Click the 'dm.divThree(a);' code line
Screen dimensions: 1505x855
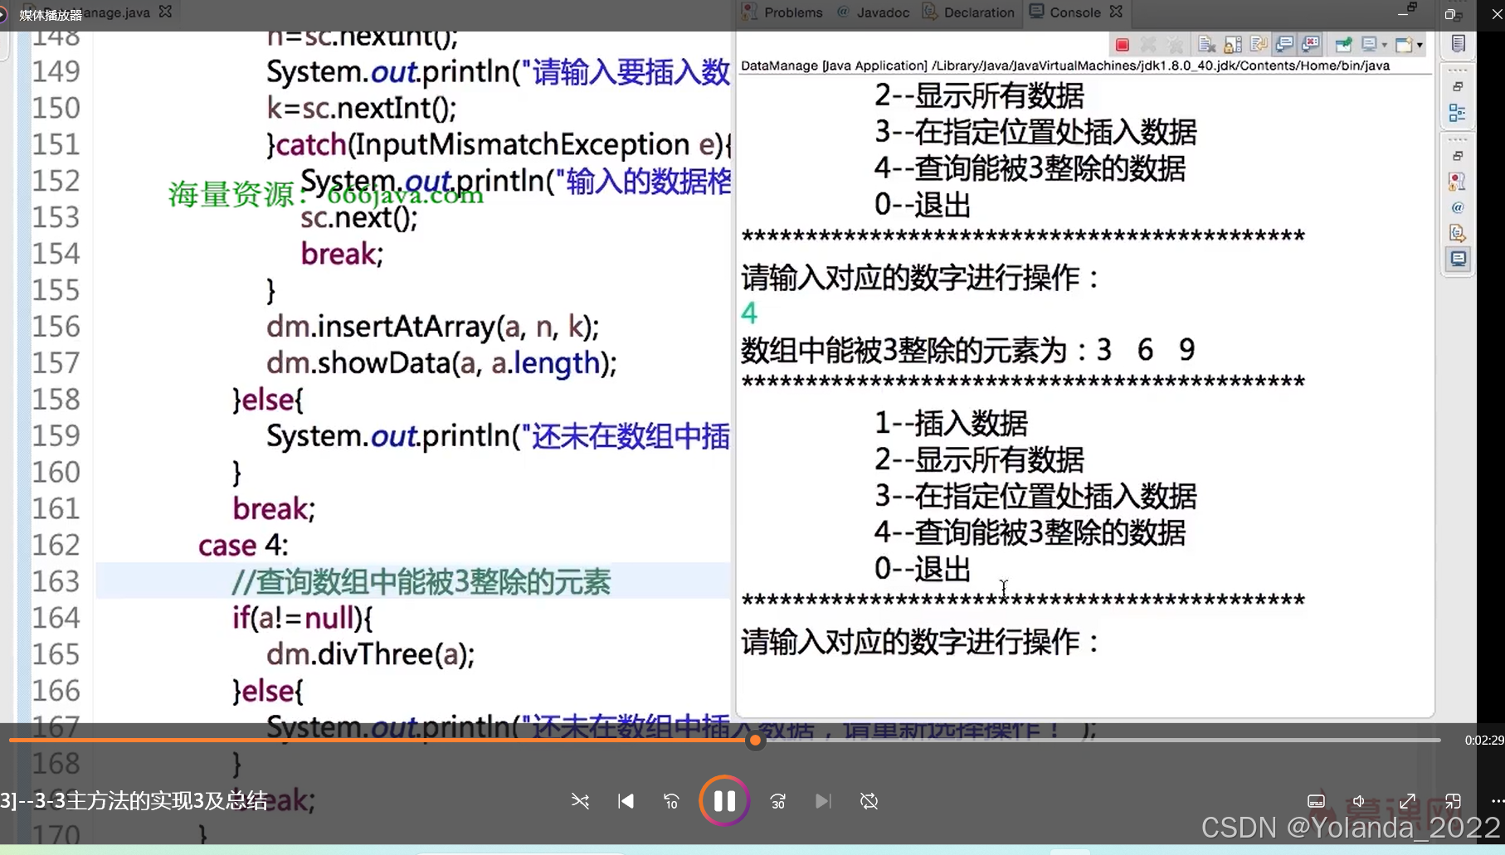click(370, 655)
